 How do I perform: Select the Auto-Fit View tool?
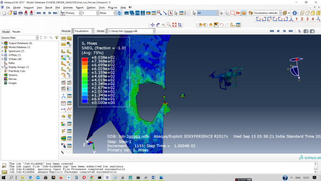174,25
